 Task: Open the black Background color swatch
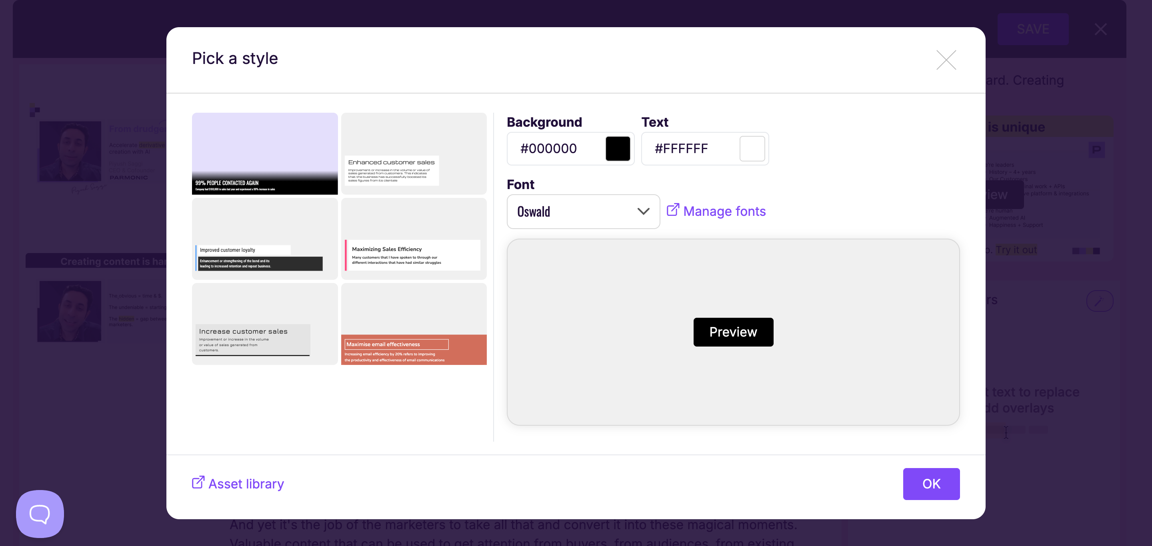618,149
